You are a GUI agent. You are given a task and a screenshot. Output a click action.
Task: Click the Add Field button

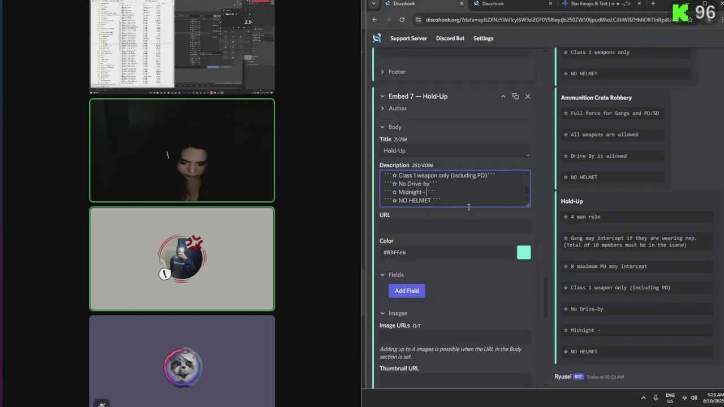pos(407,291)
